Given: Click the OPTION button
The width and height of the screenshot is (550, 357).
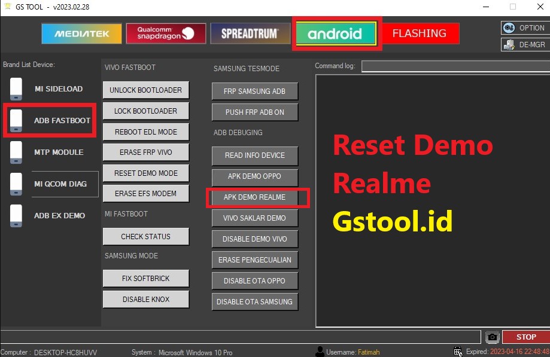Looking at the screenshot, I should point(525,28).
